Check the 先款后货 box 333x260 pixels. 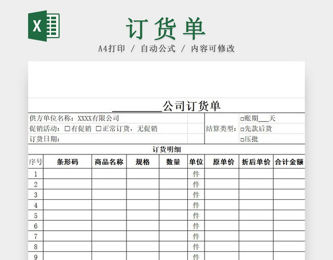tap(242, 129)
